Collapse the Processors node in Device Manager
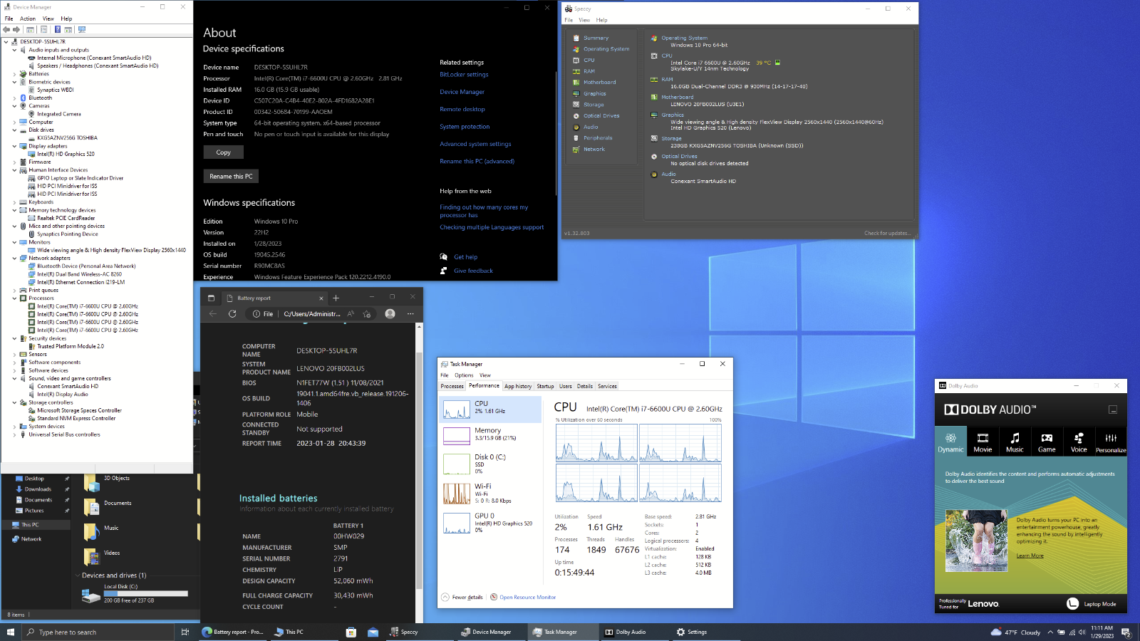Viewport: 1140px width, 641px height. coord(14,298)
